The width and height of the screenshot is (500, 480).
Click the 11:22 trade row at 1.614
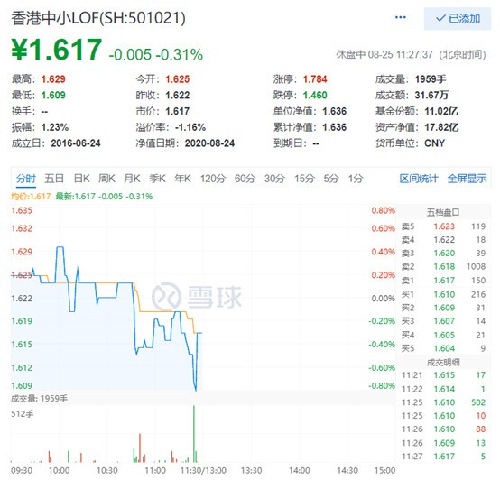pyautogui.click(x=443, y=389)
